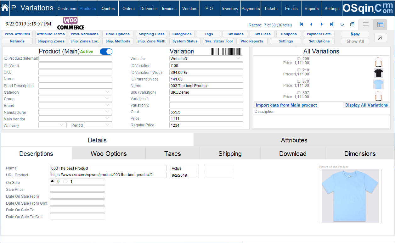Click the variation barcode image

(226, 52)
